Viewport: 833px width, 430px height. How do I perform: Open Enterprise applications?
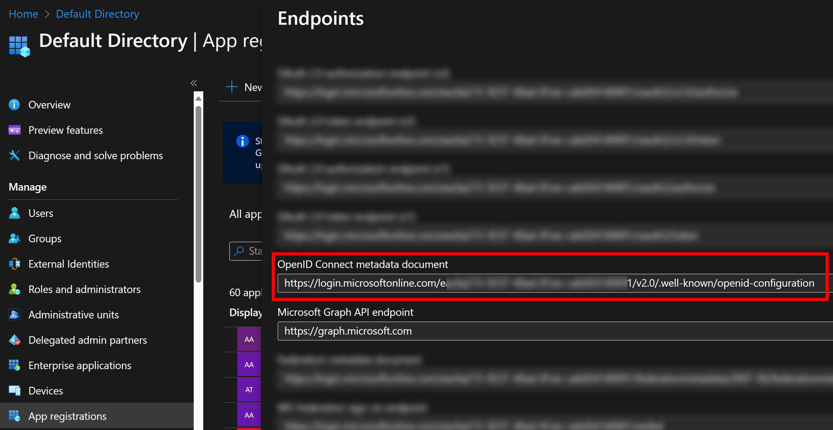[80, 365]
